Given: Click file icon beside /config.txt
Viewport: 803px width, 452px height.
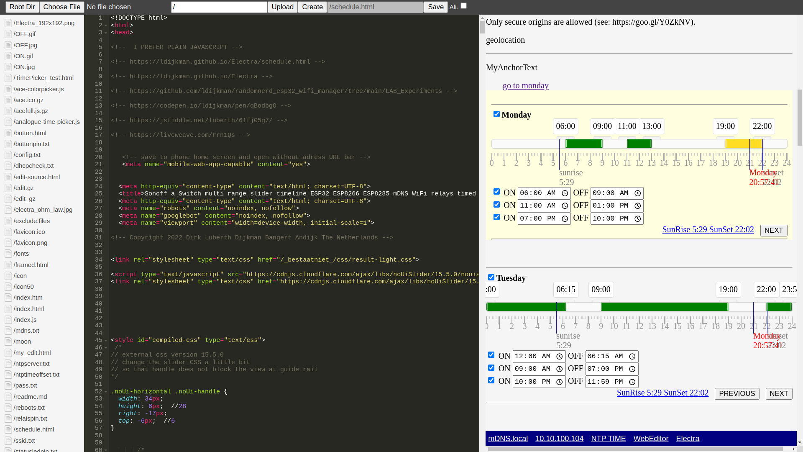Looking at the screenshot, I should 8,155.
